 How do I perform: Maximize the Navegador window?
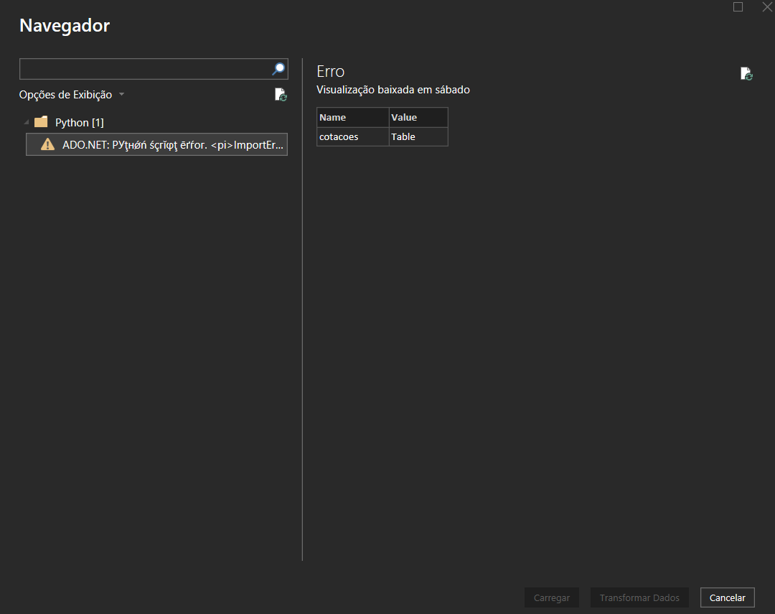[x=738, y=7]
